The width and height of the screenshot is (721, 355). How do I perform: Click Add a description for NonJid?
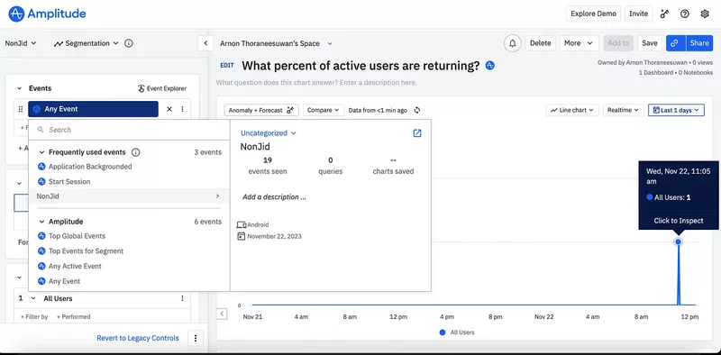click(x=274, y=197)
